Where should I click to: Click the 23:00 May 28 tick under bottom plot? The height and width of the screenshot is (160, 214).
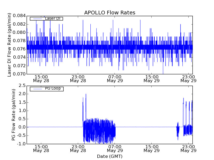click(78, 148)
